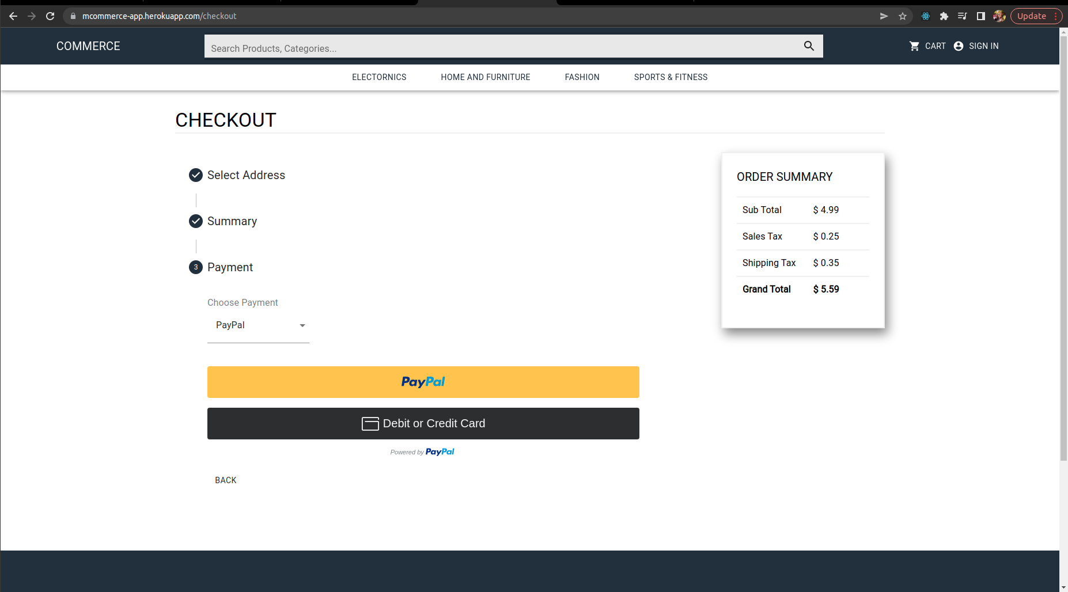Click the page vertical scrollbar
The width and height of the screenshot is (1068, 592).
point(1063,248)
